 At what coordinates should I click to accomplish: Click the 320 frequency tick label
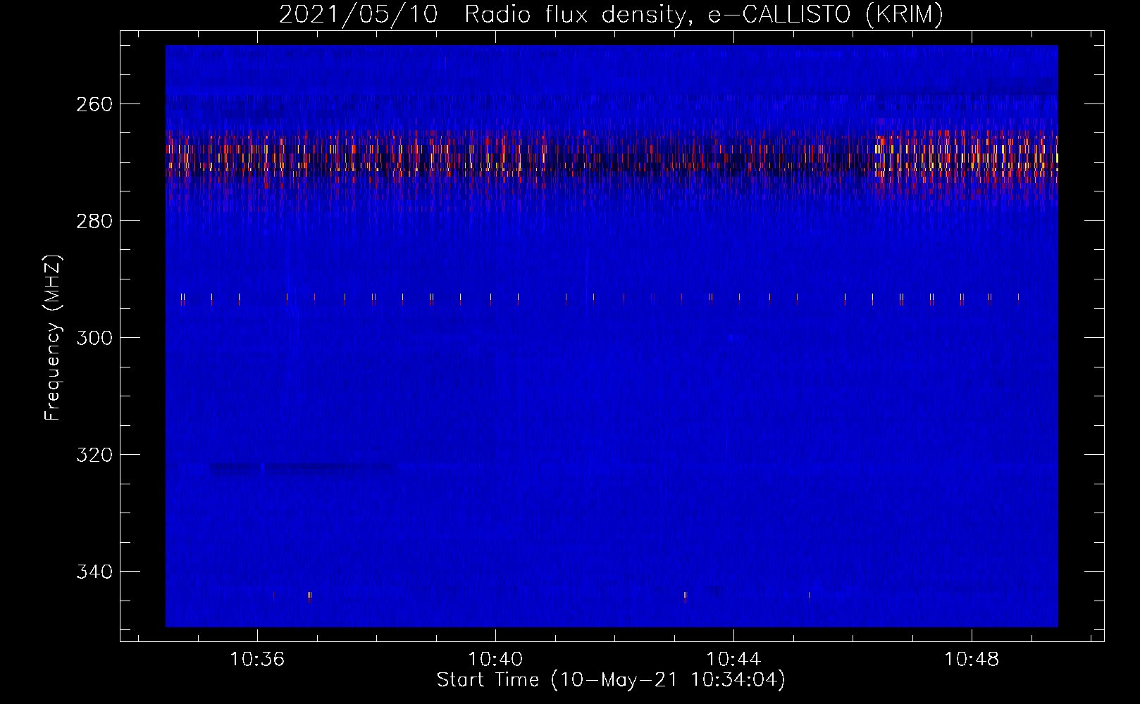pyautogui.click(x=94, y=455)
